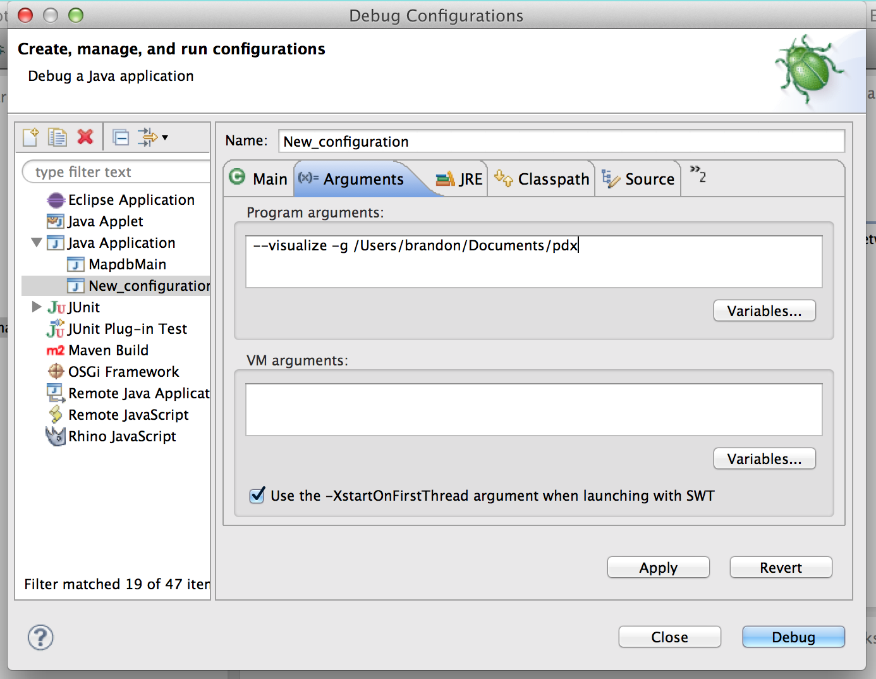The image size is (876, 679).
Task: Click the MapdbMain Java icon
Action: tap(76, 264)
